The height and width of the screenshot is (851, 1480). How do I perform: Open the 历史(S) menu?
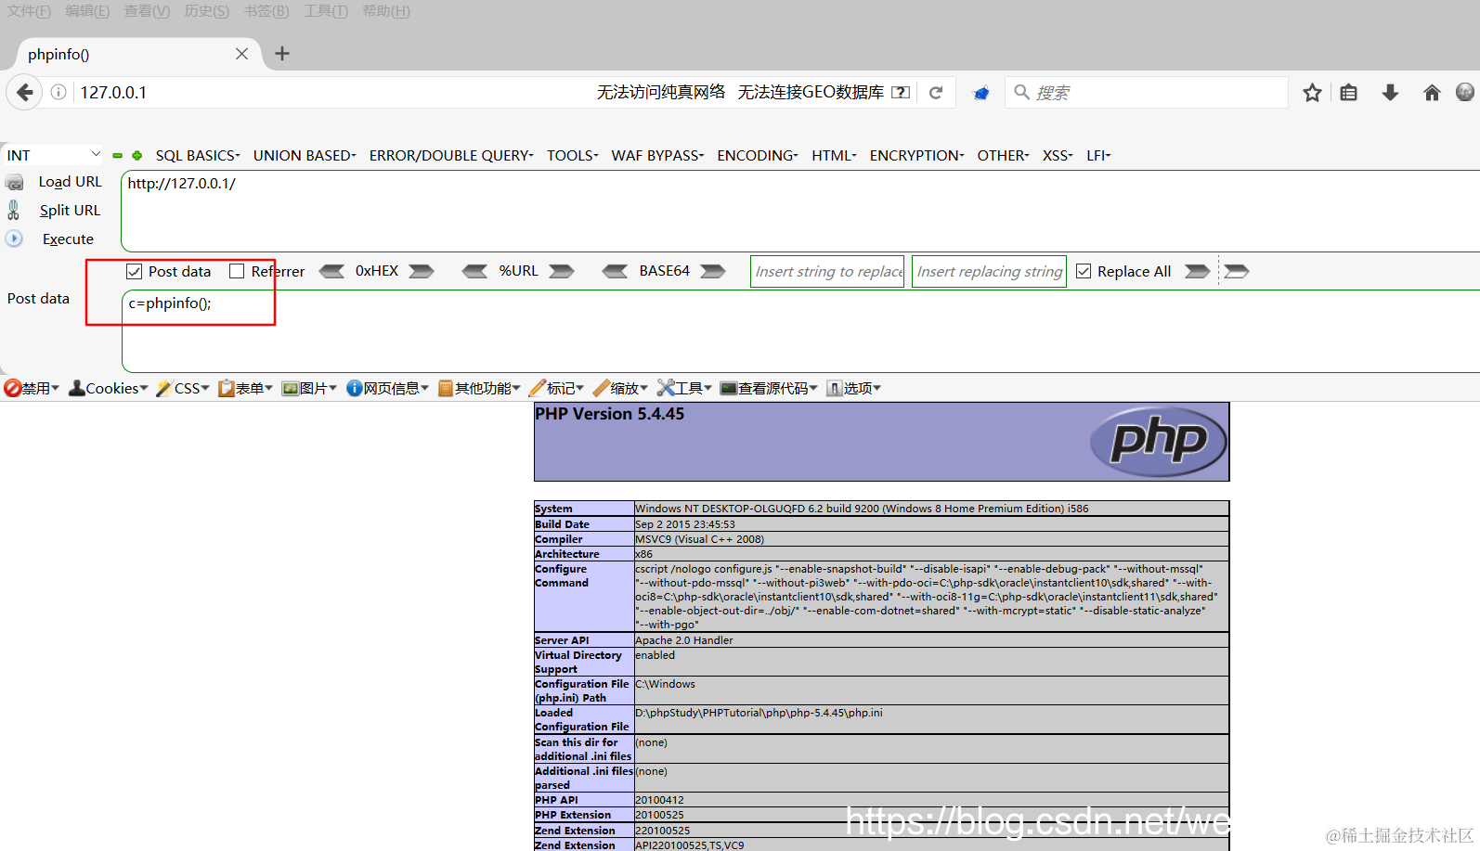click(x=207, y=11)
